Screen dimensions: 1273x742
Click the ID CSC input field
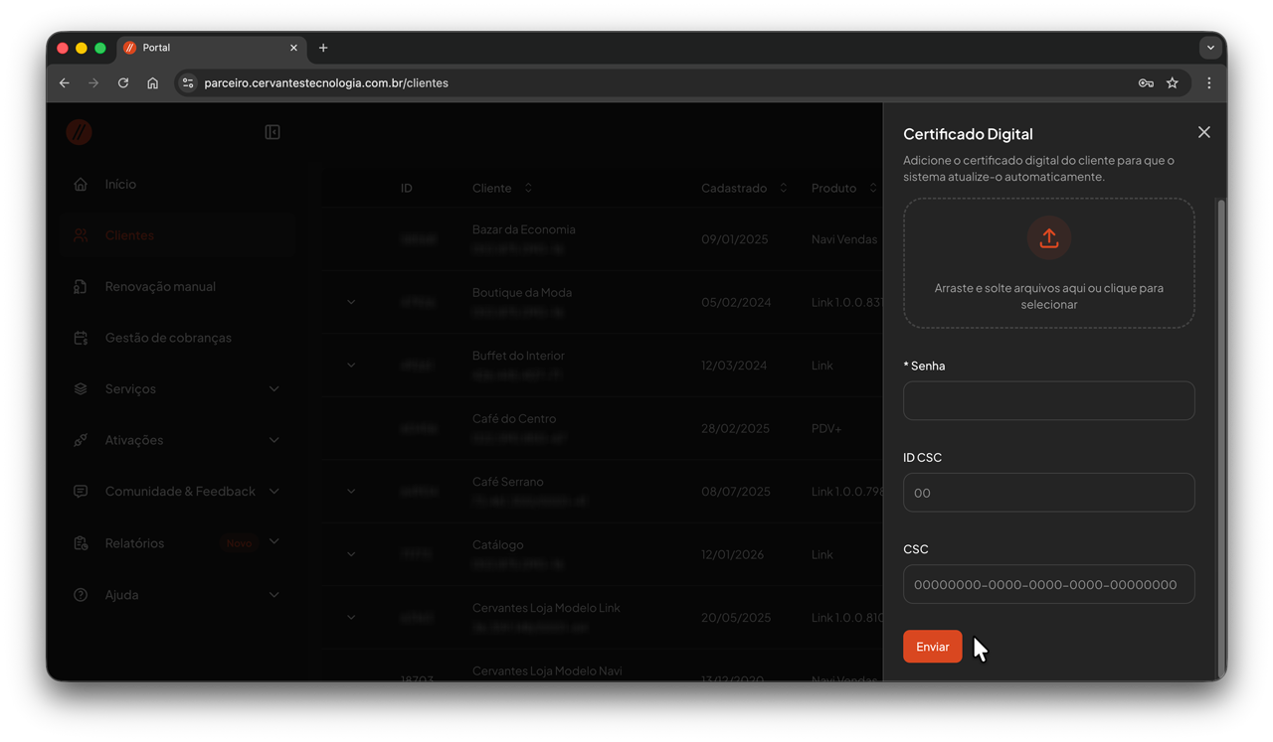[1048, 493]
